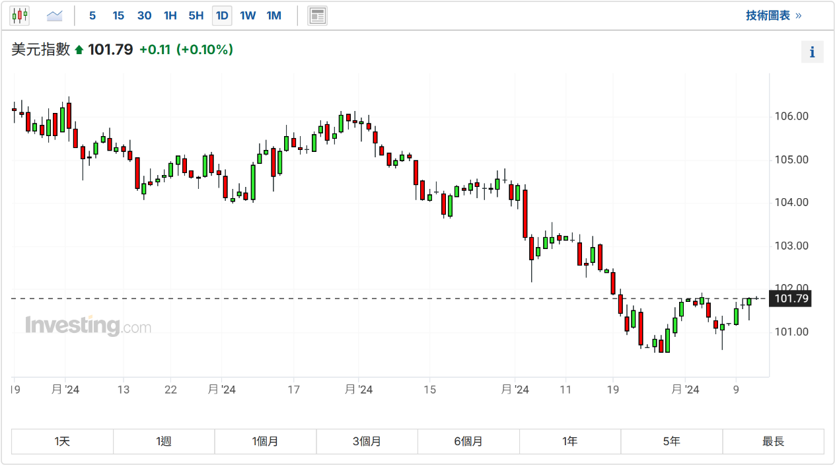The height and width of the screenshot is (467, 837).
Task: Select the 3個月 range
Action: [x=367, y=441]
